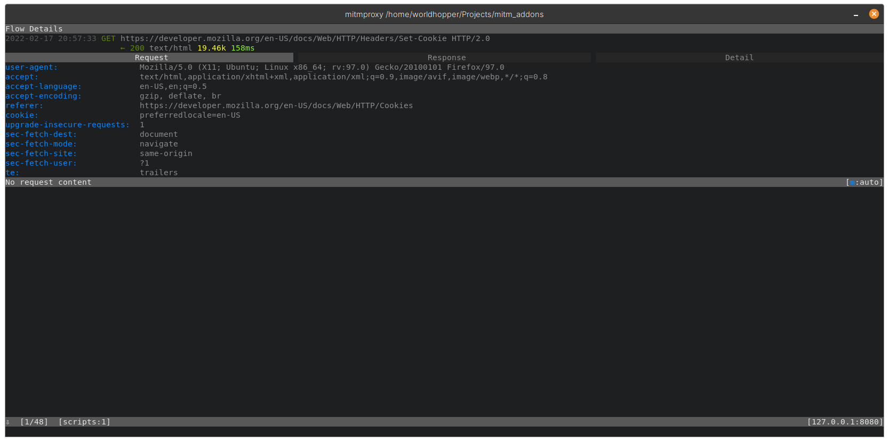Image resolution: width=889 pixels, height=442 pixels.
Task: Click the No request content bar
Action: click(x=49, y=182)
